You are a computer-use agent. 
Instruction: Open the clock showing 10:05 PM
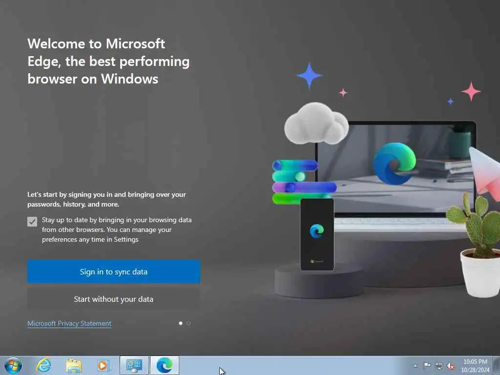(475, 366)
